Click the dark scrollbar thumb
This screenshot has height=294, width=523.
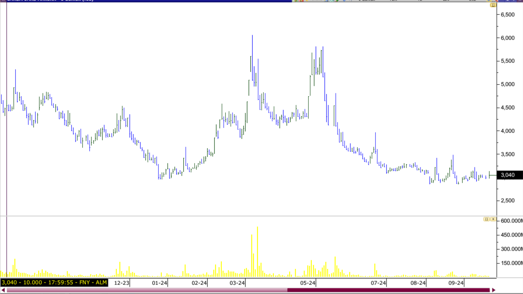pyautogui.click(x=388, y=290)
